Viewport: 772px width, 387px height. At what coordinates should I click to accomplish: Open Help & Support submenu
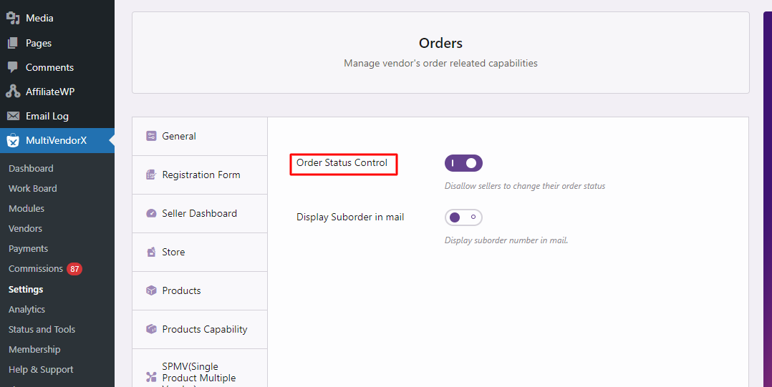[x=41, y=370]
